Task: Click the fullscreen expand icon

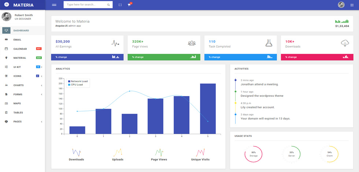Action: (120, 5)
